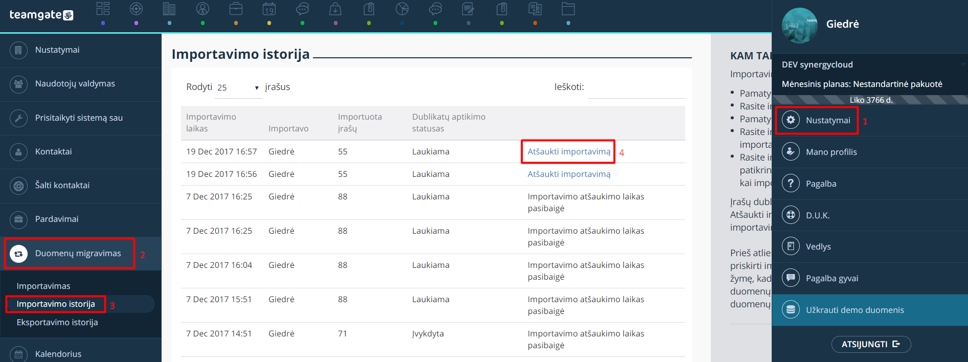Open Naudotojų valdymas menu item
968x362 pixels.
click(81, 84)
